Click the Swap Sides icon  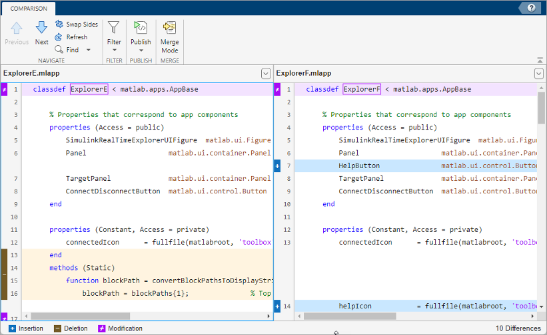tap(59, 25)
